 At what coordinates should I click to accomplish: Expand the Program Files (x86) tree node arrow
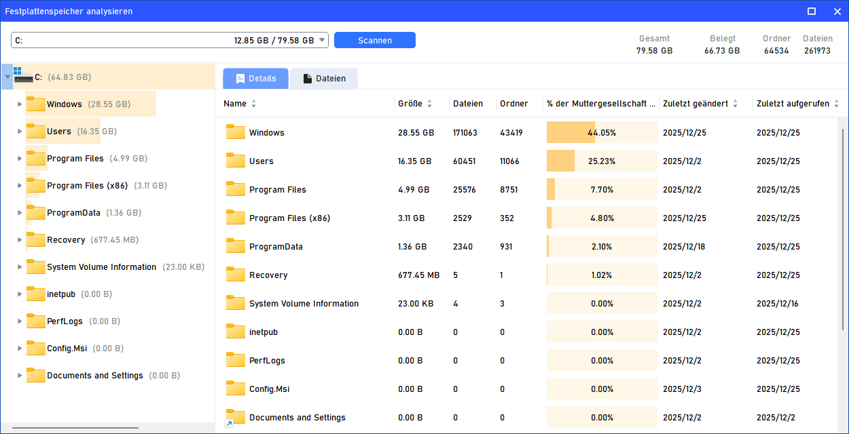pos(20,186)
